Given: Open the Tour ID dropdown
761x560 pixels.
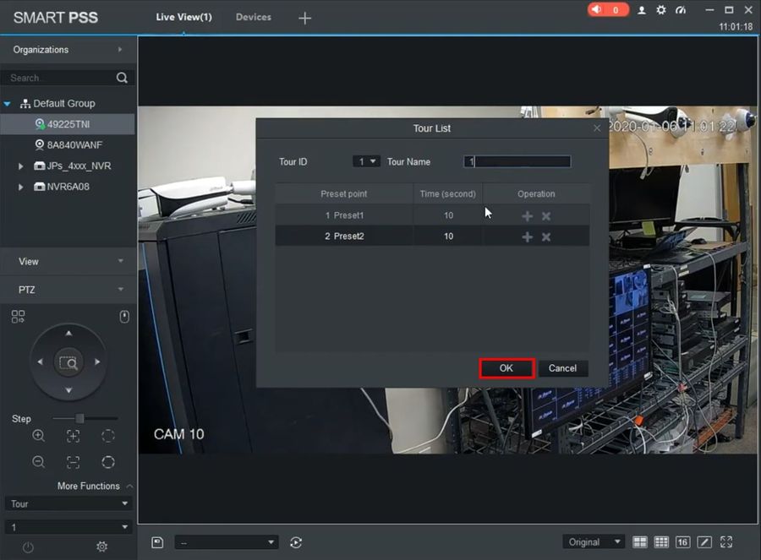Looking at the screenshot, I should coord(367,161).
